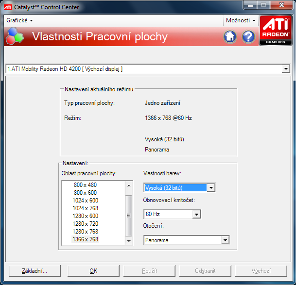Click the Základní... button
The image size is (296, 285).
(35, 271)
